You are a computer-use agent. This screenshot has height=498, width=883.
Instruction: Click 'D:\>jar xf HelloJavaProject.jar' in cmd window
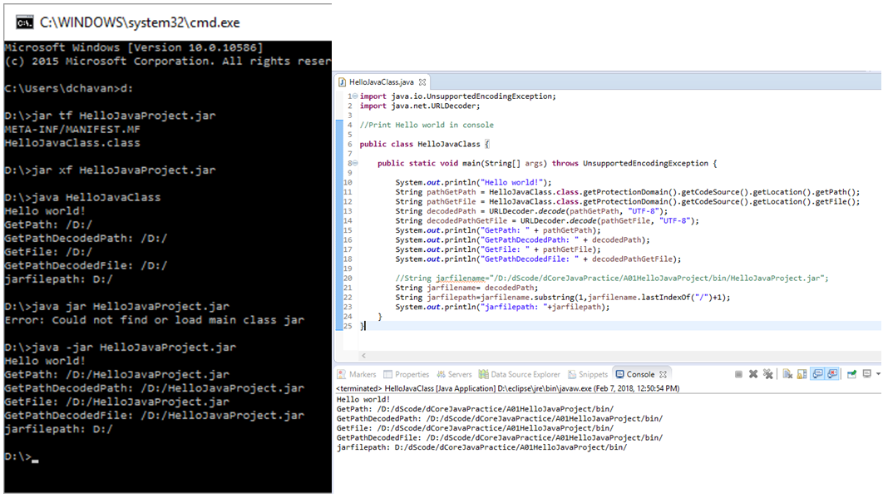coord(110,170)
